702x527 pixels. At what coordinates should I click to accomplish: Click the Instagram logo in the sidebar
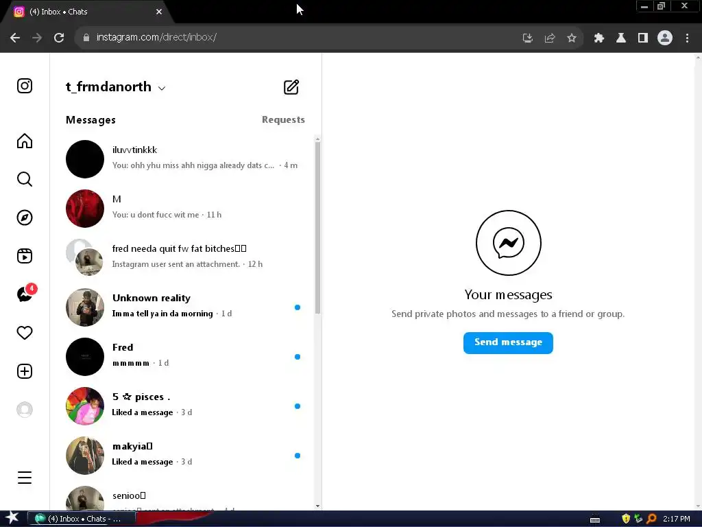click(x=25, y=86)
